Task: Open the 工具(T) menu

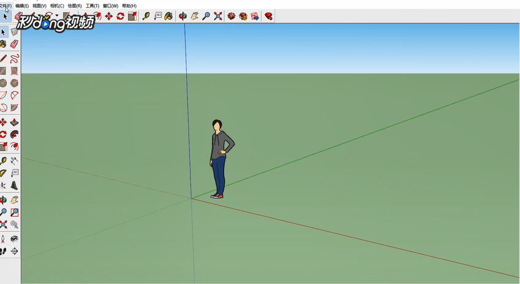Action: click(x=92, y=6)
